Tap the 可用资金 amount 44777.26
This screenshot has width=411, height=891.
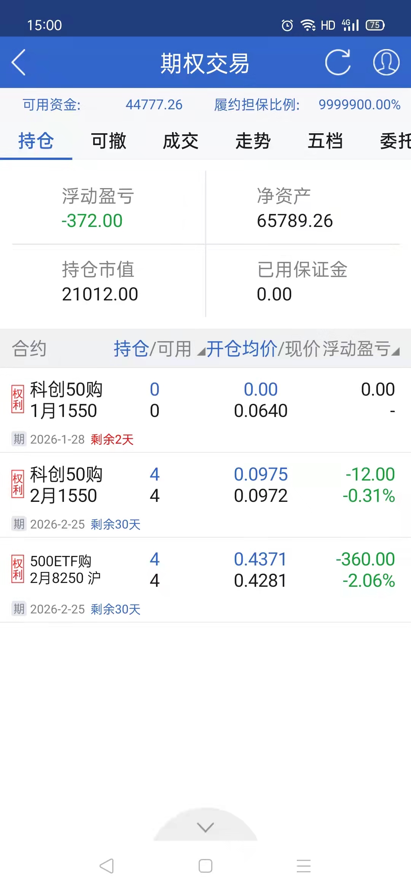point(154,105)
